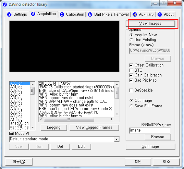
Task: Toggle the Gain Calibration checkbox
Action: (x=131, y=75)
